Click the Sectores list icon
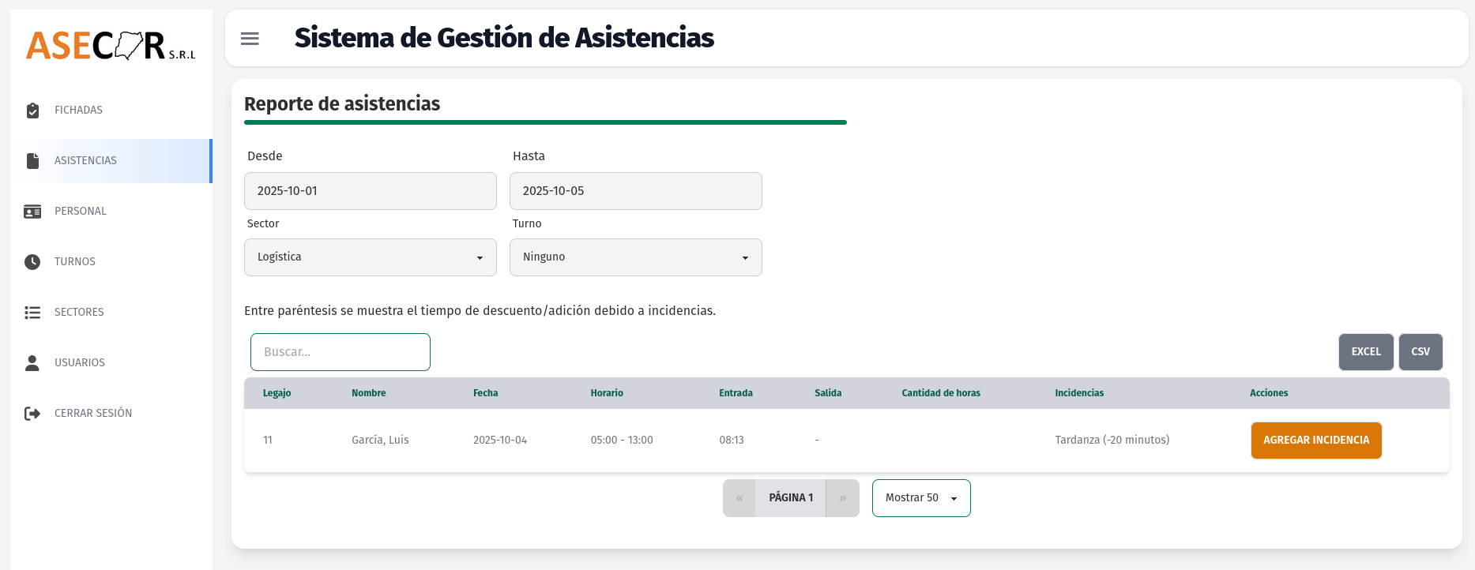The image size is (1475, 570). [32, 313]
